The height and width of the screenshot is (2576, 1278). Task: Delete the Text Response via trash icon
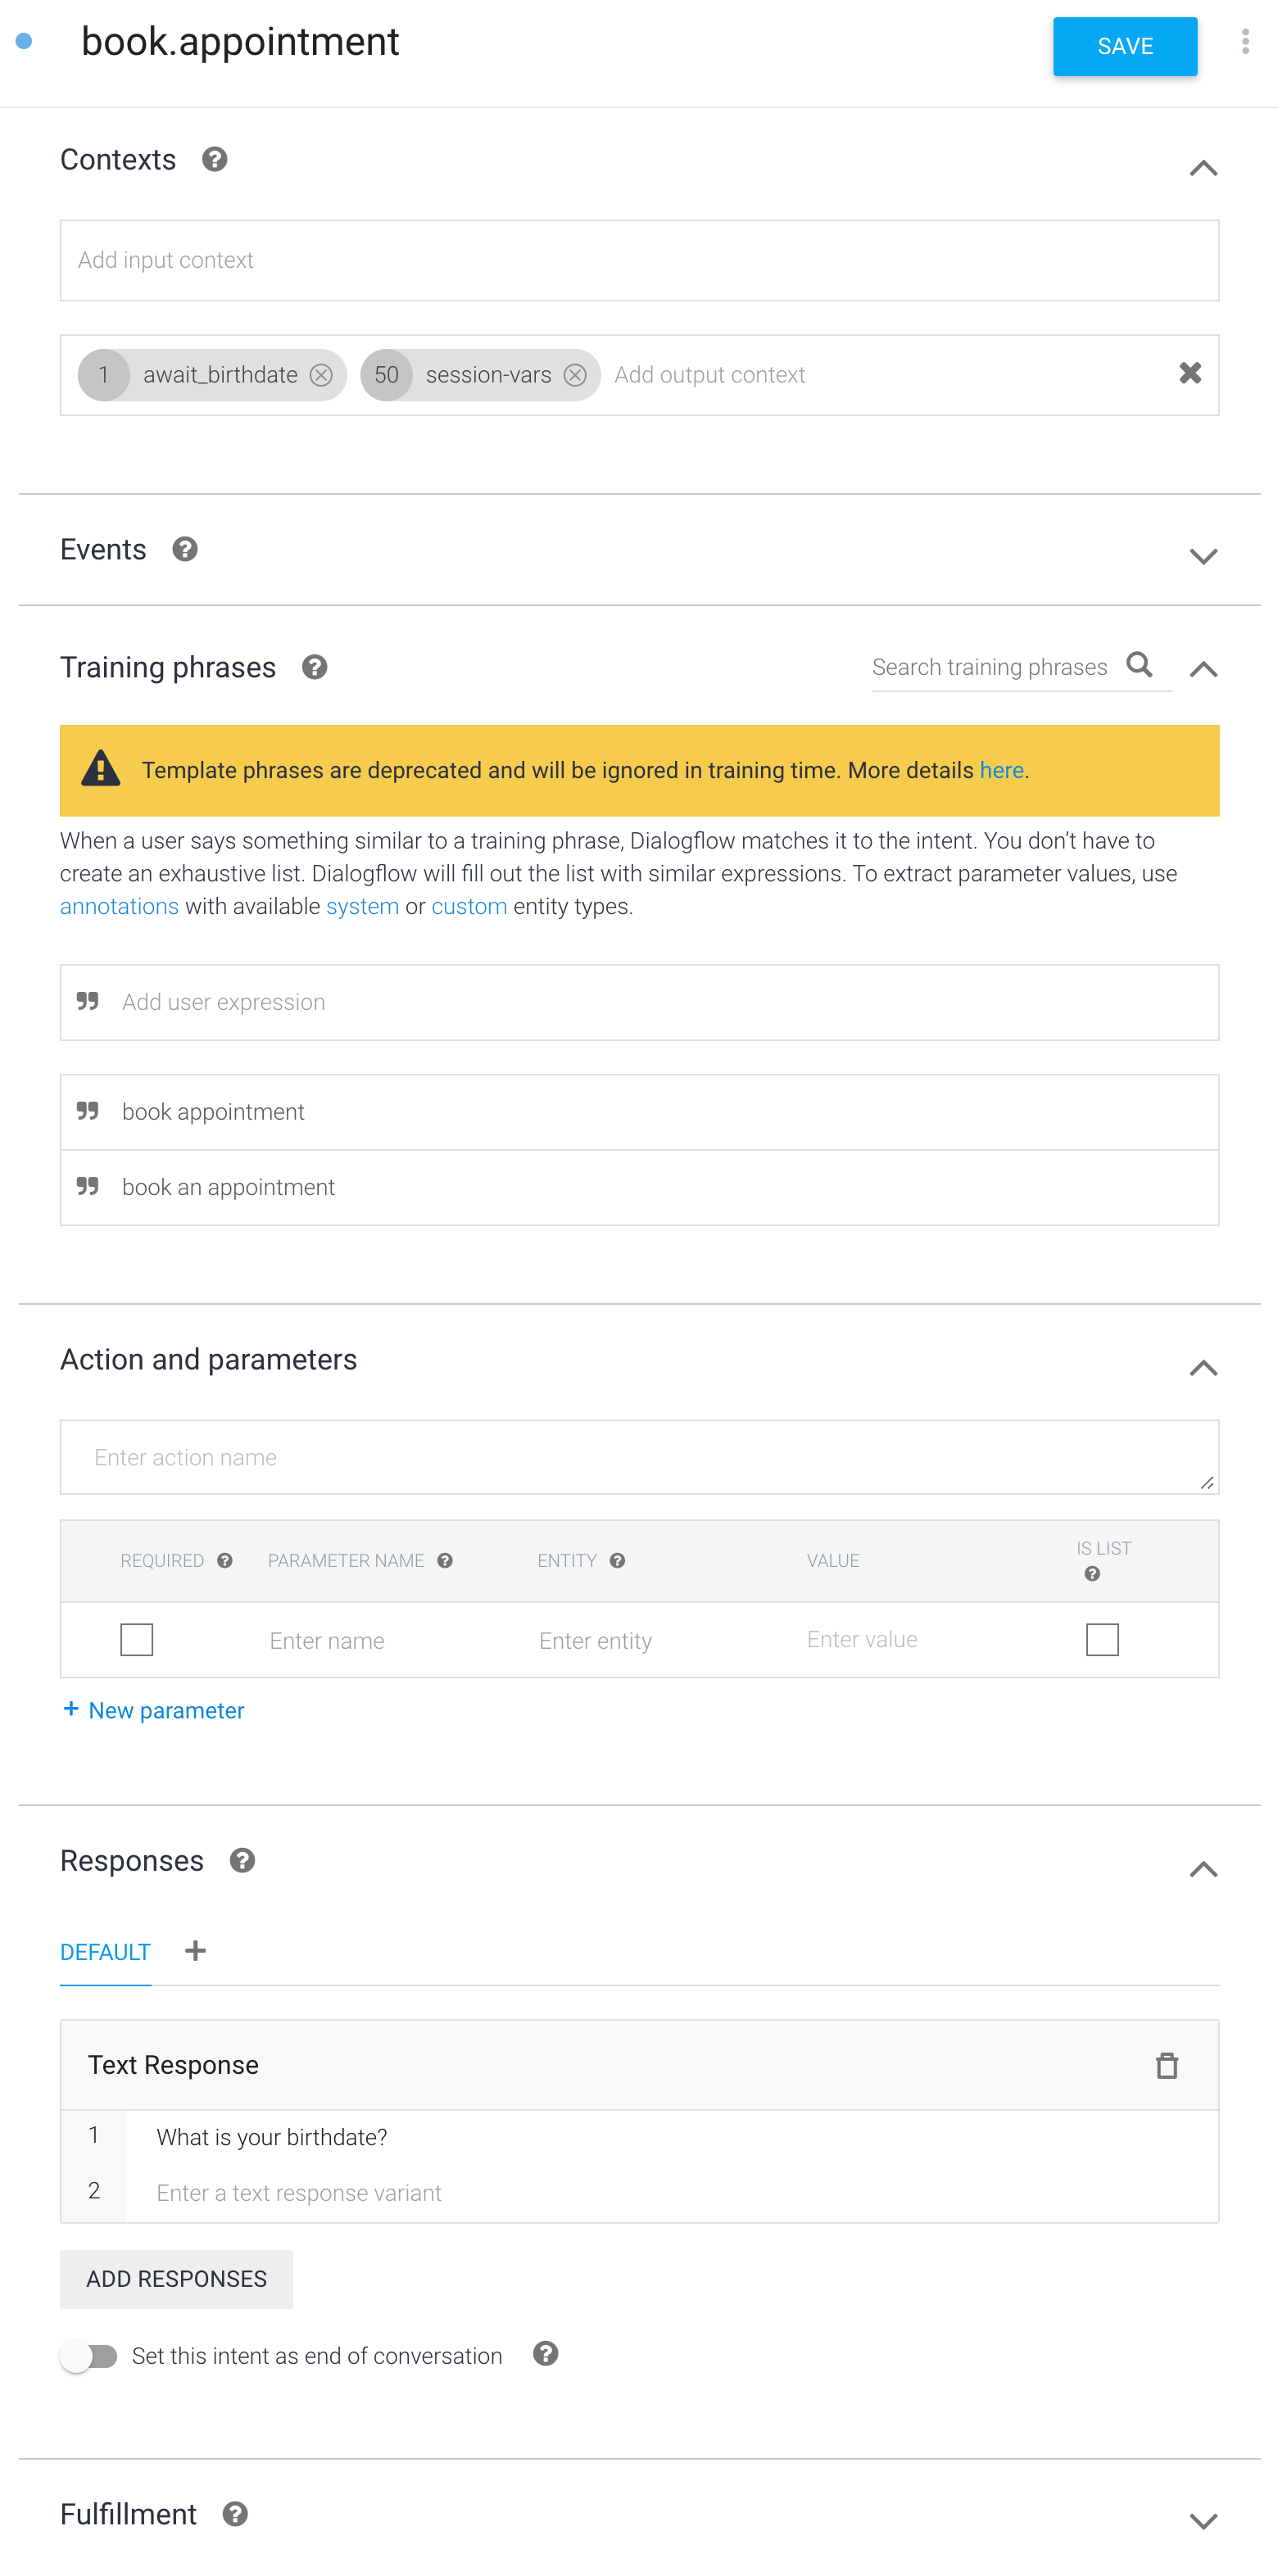coord(1167,2065)
